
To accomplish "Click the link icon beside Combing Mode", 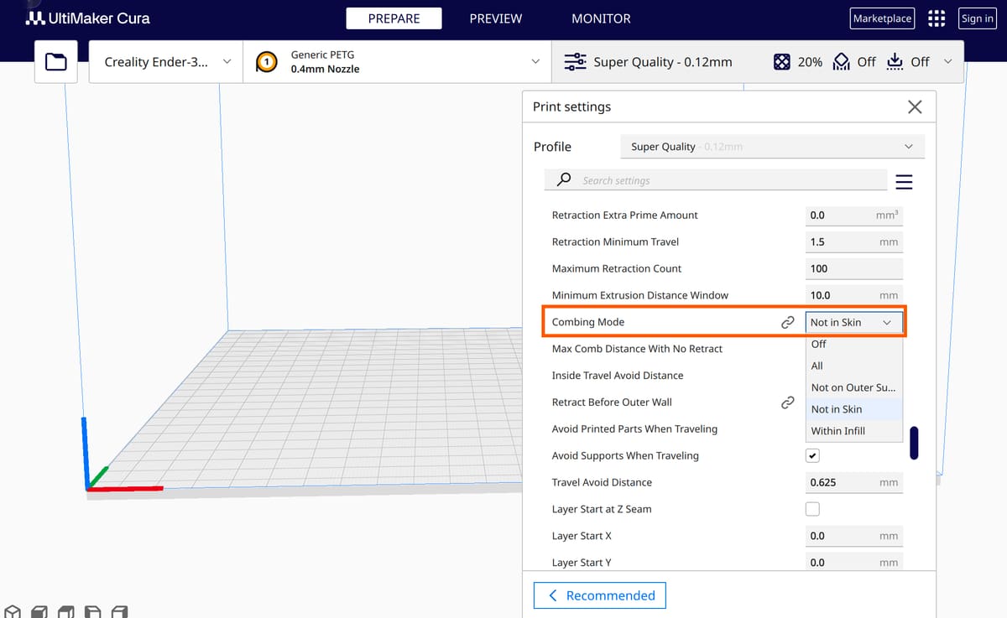I will [788, 322].
